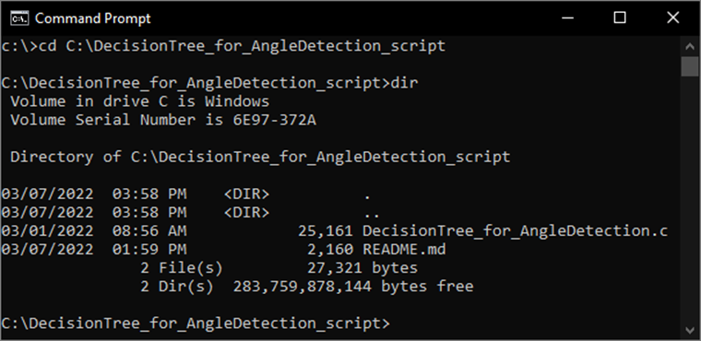Screen dimensions: 701x341
Task: Click the final empty prompt line
Action: (x=196, y=323)
